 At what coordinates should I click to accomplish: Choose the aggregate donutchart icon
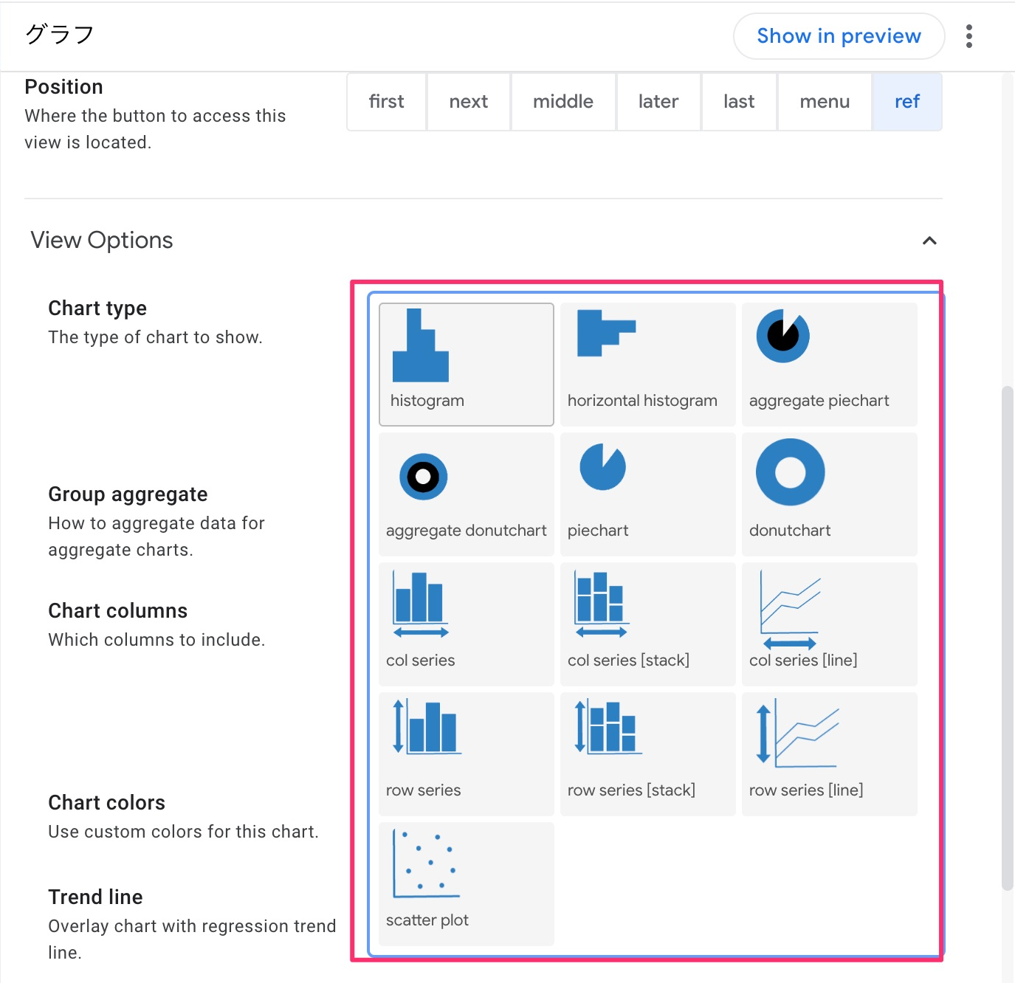465,491
